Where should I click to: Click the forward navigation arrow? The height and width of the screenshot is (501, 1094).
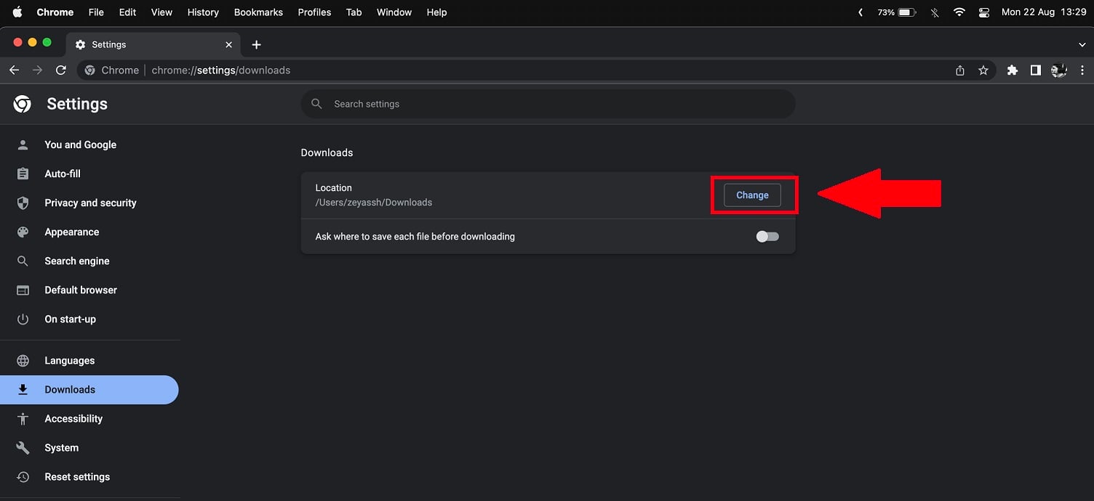(38, 70)
